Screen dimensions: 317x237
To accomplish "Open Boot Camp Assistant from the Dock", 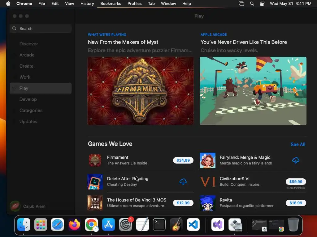I will click(235, 225).
